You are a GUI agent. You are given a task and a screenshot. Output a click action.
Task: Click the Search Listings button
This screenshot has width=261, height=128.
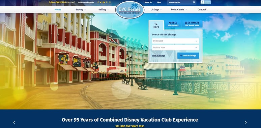pyautogui.click(x=188, y=56)
